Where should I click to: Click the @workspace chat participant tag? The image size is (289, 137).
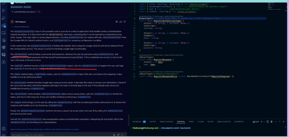coord(16,7)
